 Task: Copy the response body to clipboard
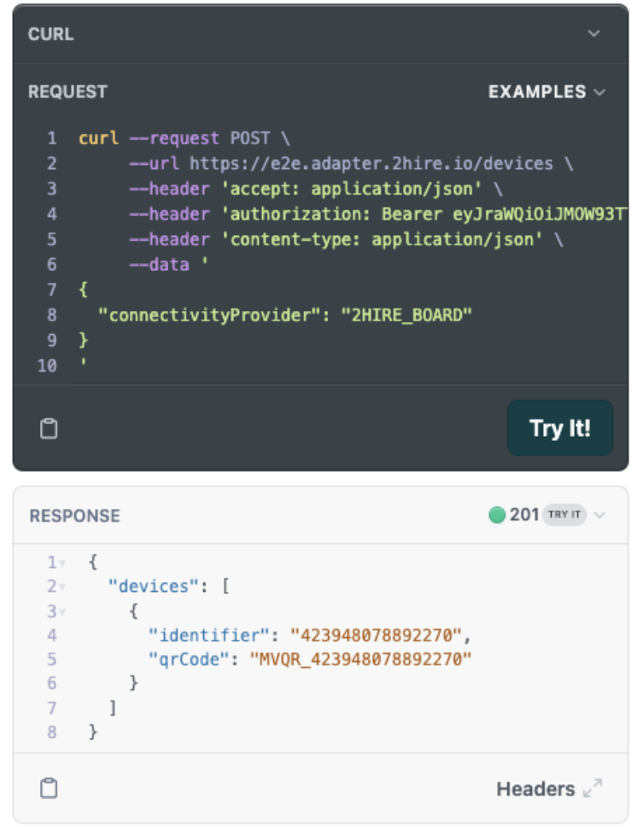click(x=50, y=789)
